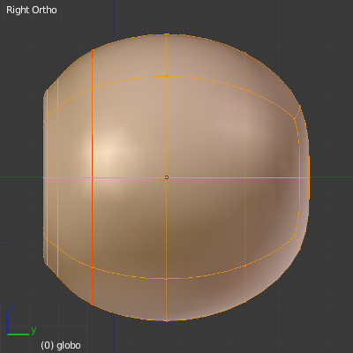Click the lower-right corner vertex of the rounded edge loop

(295, 236)
